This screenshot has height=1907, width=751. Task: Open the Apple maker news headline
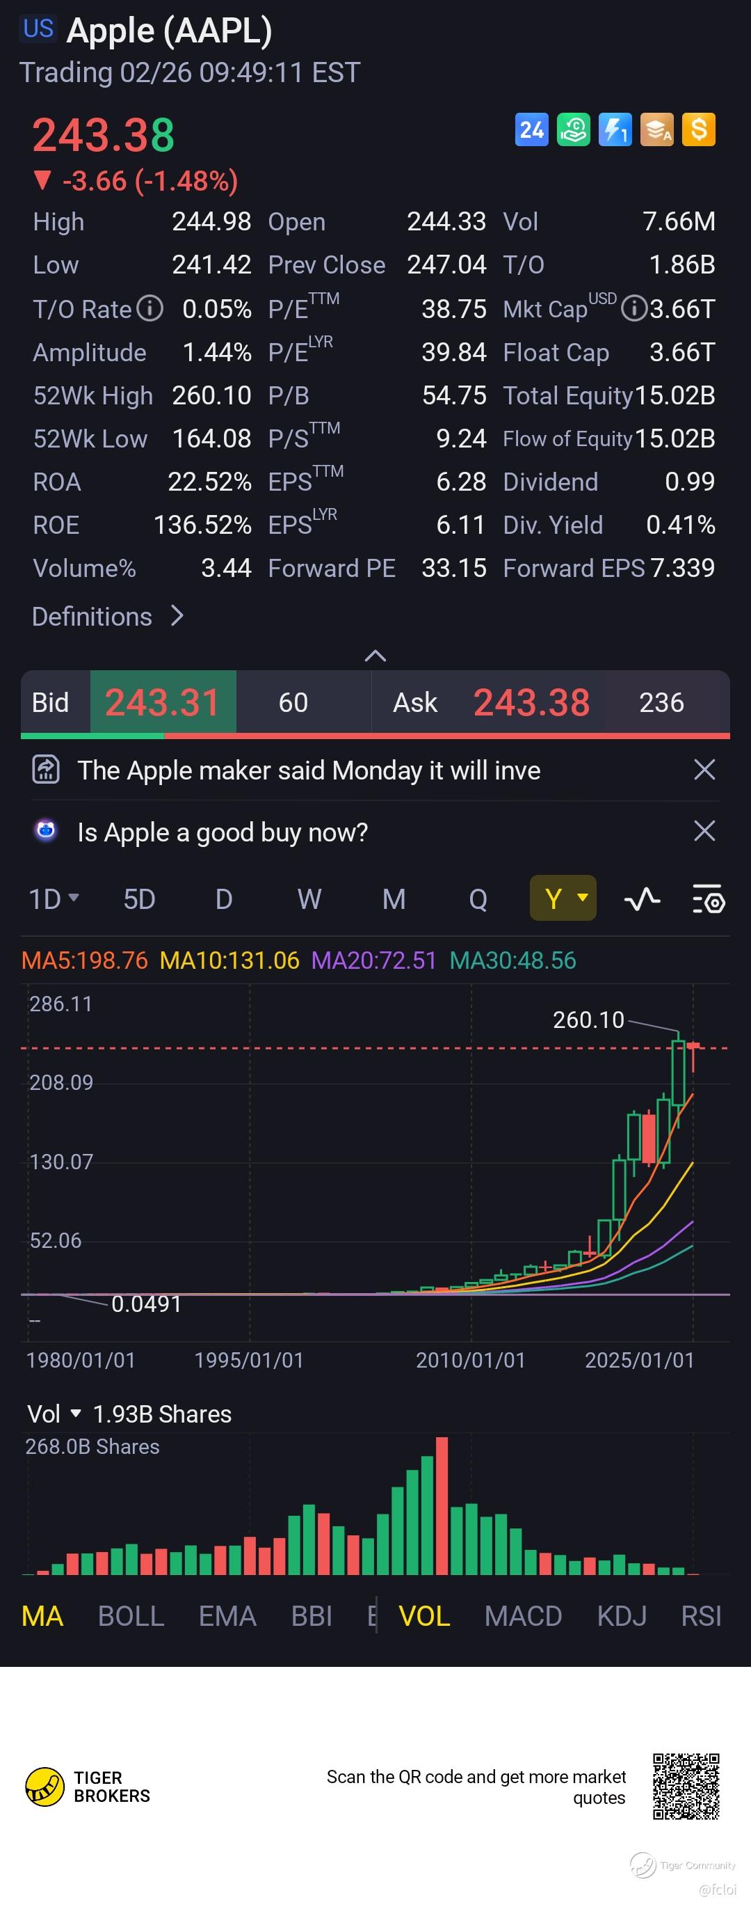309,770
